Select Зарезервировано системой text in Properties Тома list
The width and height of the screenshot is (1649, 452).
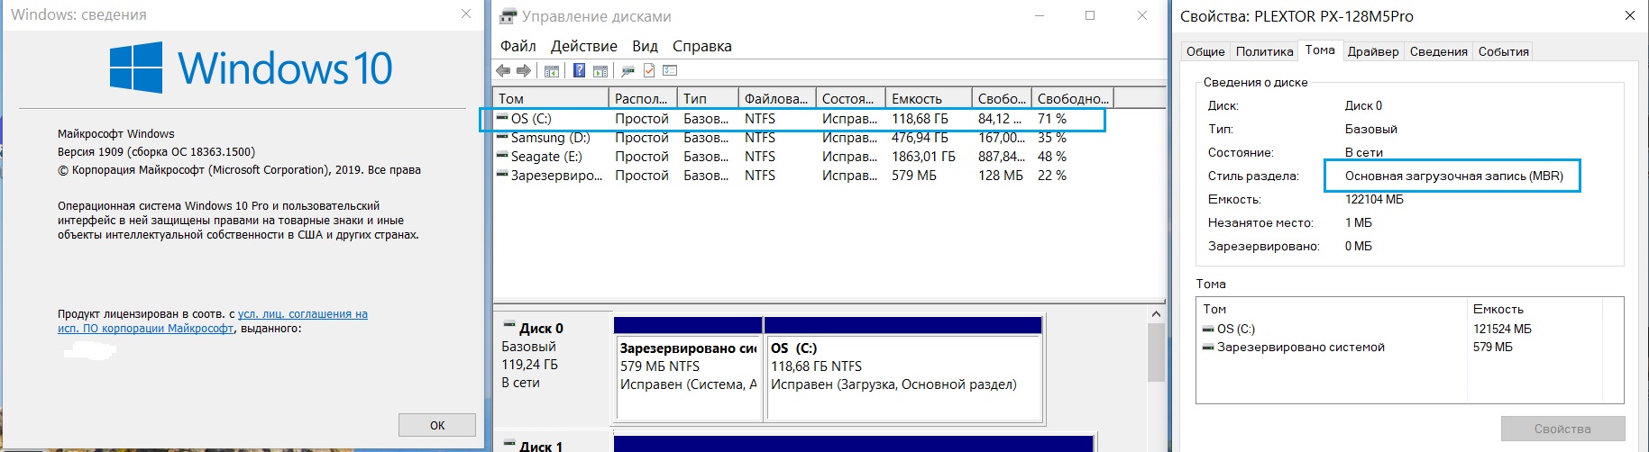tap(1301, 347)
